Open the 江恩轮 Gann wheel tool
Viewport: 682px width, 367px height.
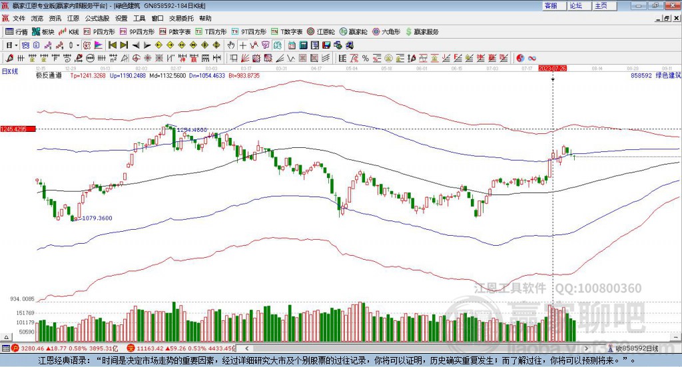tap(322, 31)
